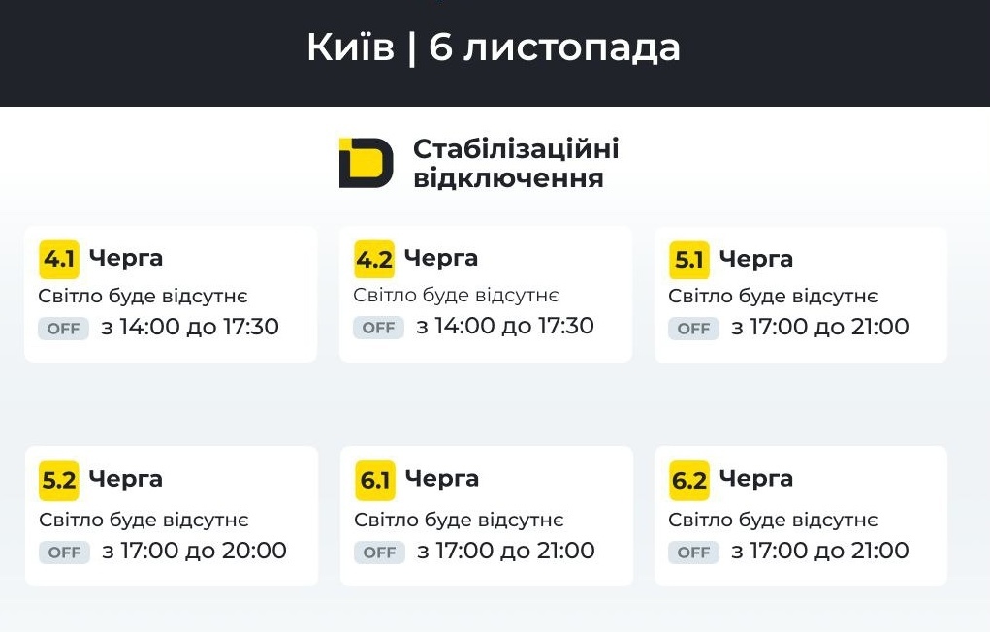Click OFF badge in queue 4.1 card

[63, 329]
